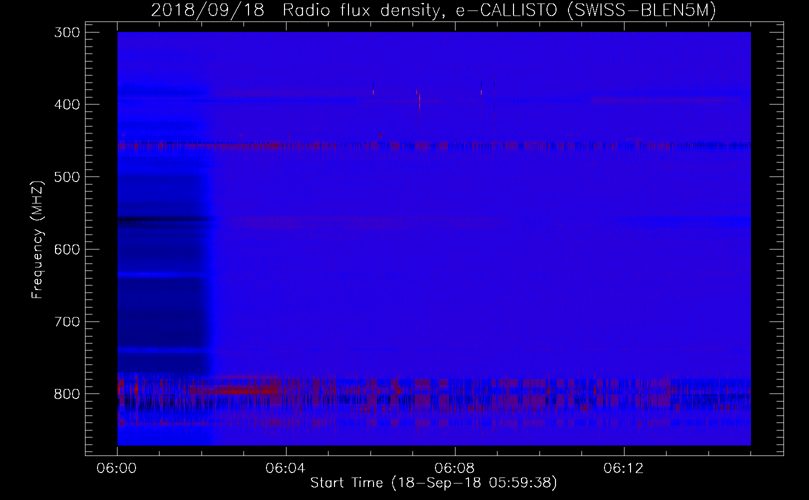
Task: Click the 400 frequency tick label
Action: coord(66,104)
